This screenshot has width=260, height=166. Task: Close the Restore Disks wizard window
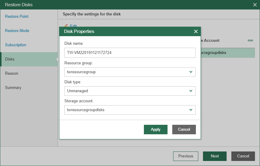coord(255,5)
